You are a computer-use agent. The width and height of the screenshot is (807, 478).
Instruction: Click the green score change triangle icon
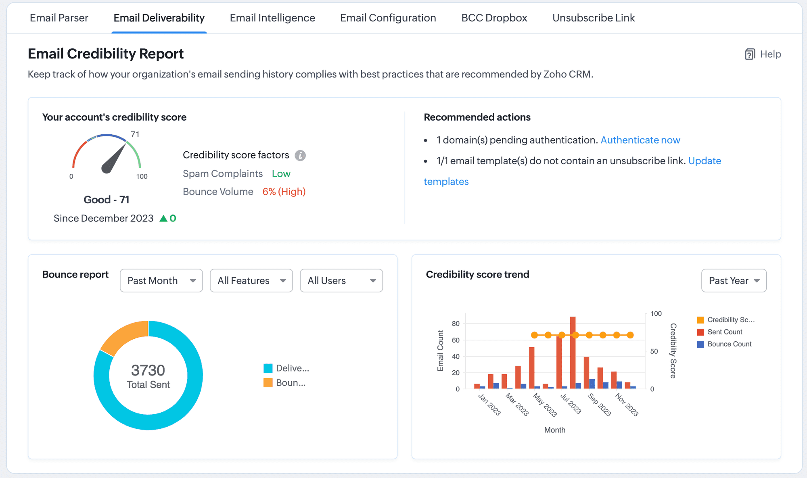(163, 219)
